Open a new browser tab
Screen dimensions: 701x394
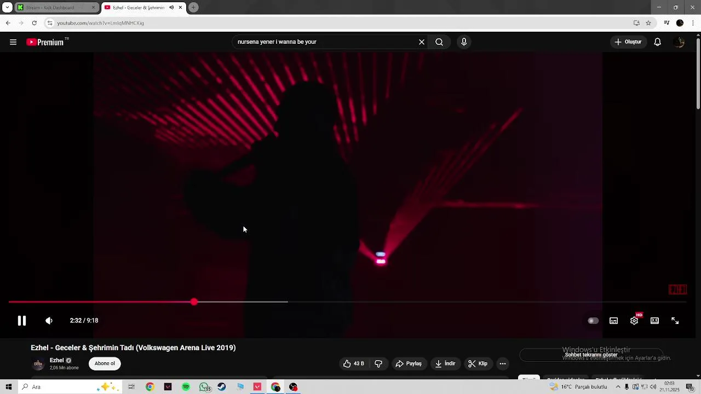pyautogui.click(x=193, y=8)
